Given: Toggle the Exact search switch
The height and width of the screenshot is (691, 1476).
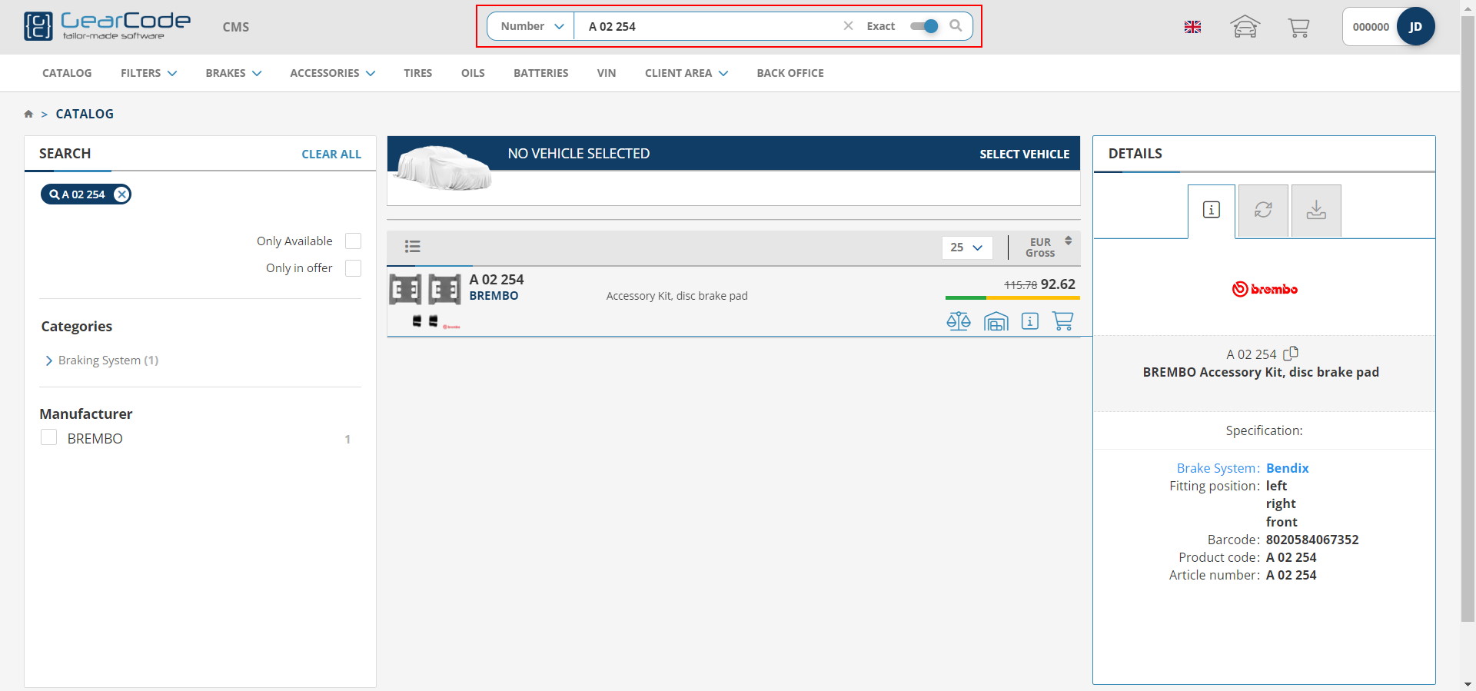Looking at the screenshot, I should coord(924,26).
